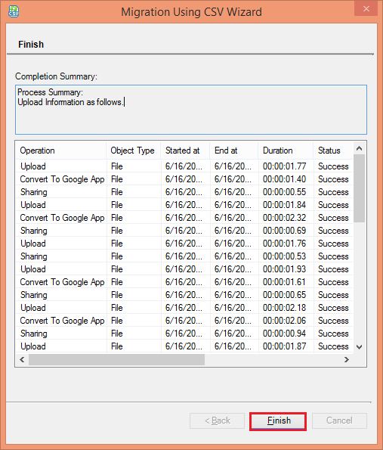Screen dimensions: 383x450
Task: Click the CSV wizard app icon
Action: click(x=14, y=11)
